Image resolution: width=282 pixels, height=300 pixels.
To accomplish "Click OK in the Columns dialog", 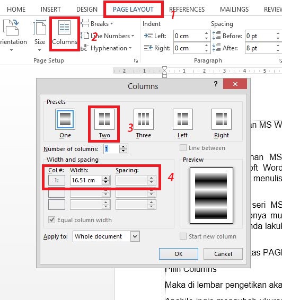I will coord(179,254).
